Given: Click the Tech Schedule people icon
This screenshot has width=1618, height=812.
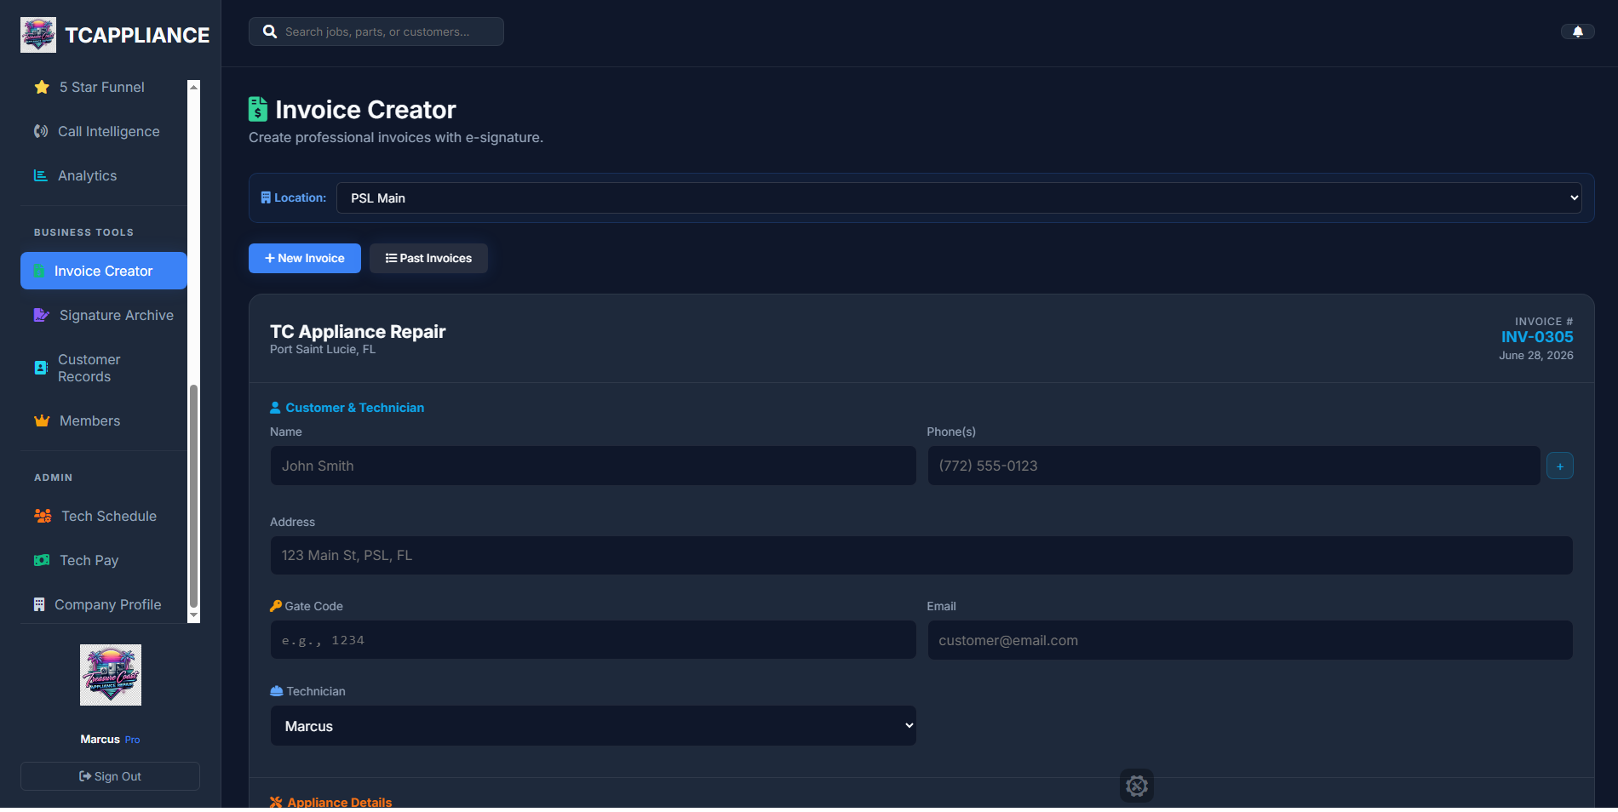Looking at the screenshot, I should point(43,516).
